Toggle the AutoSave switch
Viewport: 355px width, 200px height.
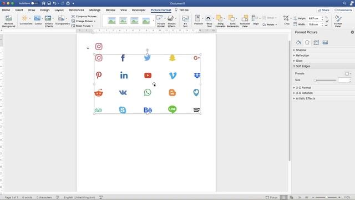34,3
